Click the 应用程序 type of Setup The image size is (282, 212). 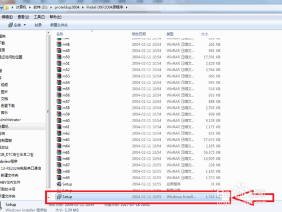pos(173,184)
